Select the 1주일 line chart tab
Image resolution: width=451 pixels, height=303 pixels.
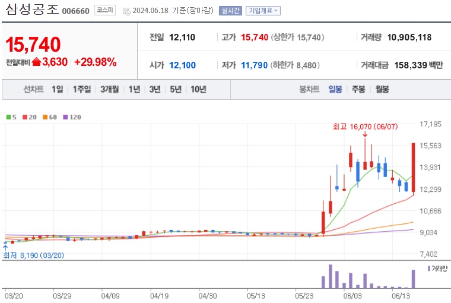(82, 89)
